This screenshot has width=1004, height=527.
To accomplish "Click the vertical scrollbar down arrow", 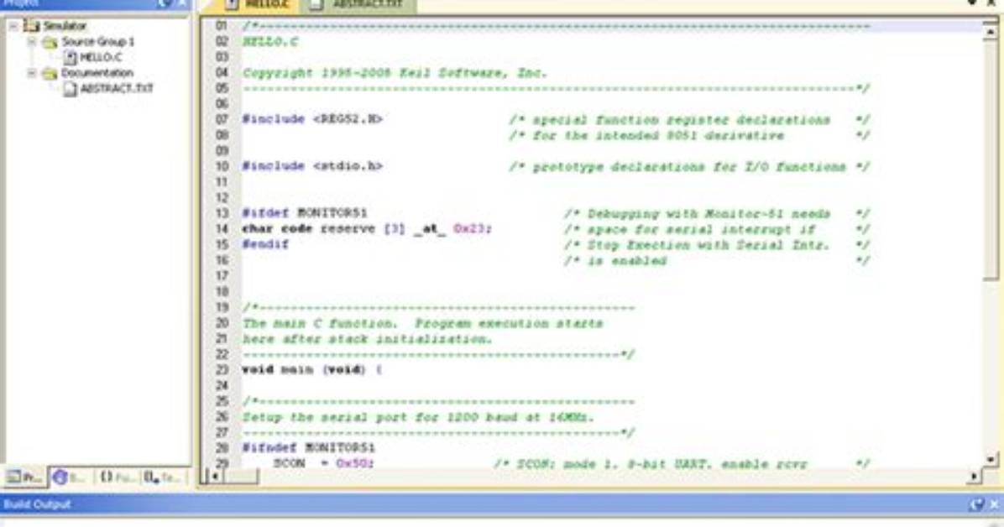I will coord(991,460).
